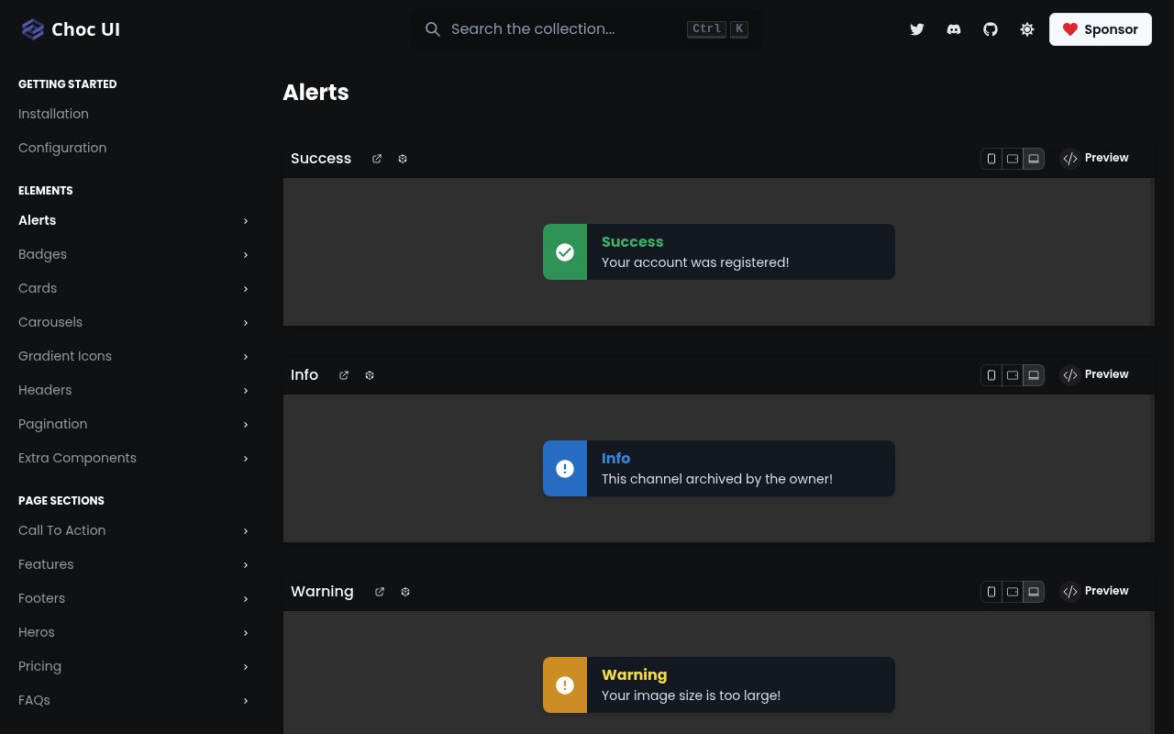This screenshot has height=734, width=1174.
Task: Open the Success alert in a new tab
Action: pos(376,158)
